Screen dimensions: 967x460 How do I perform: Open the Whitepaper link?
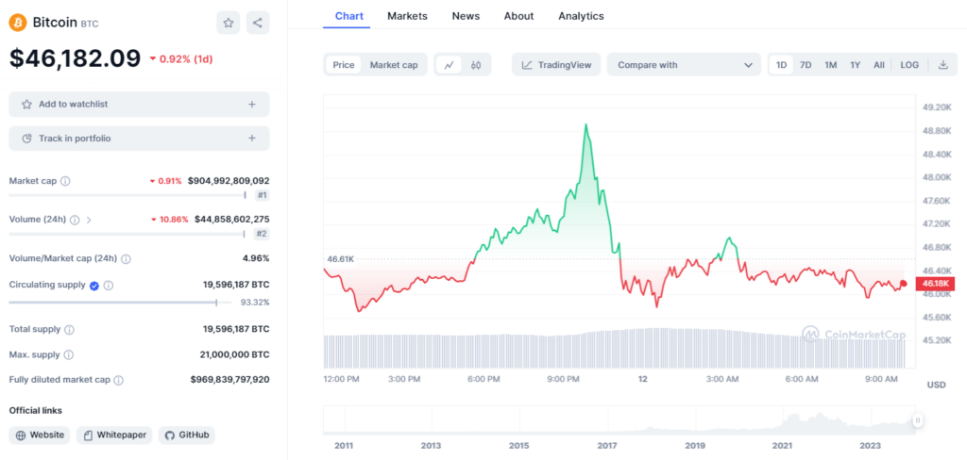114,435
